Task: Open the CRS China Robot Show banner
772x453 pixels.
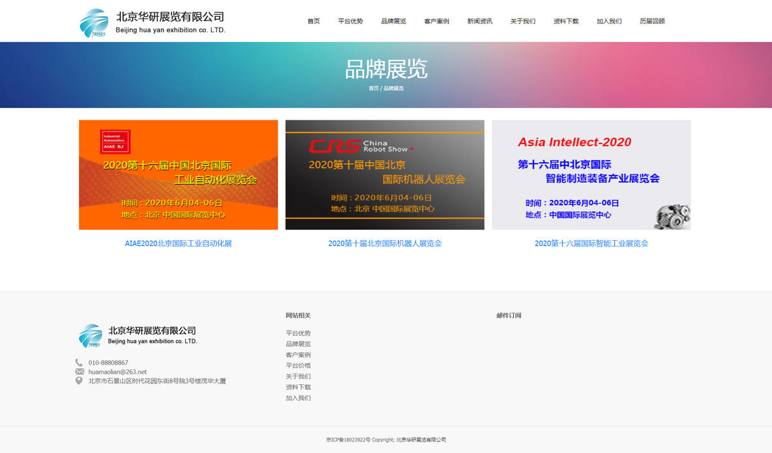Action: [x=385, y=174]
